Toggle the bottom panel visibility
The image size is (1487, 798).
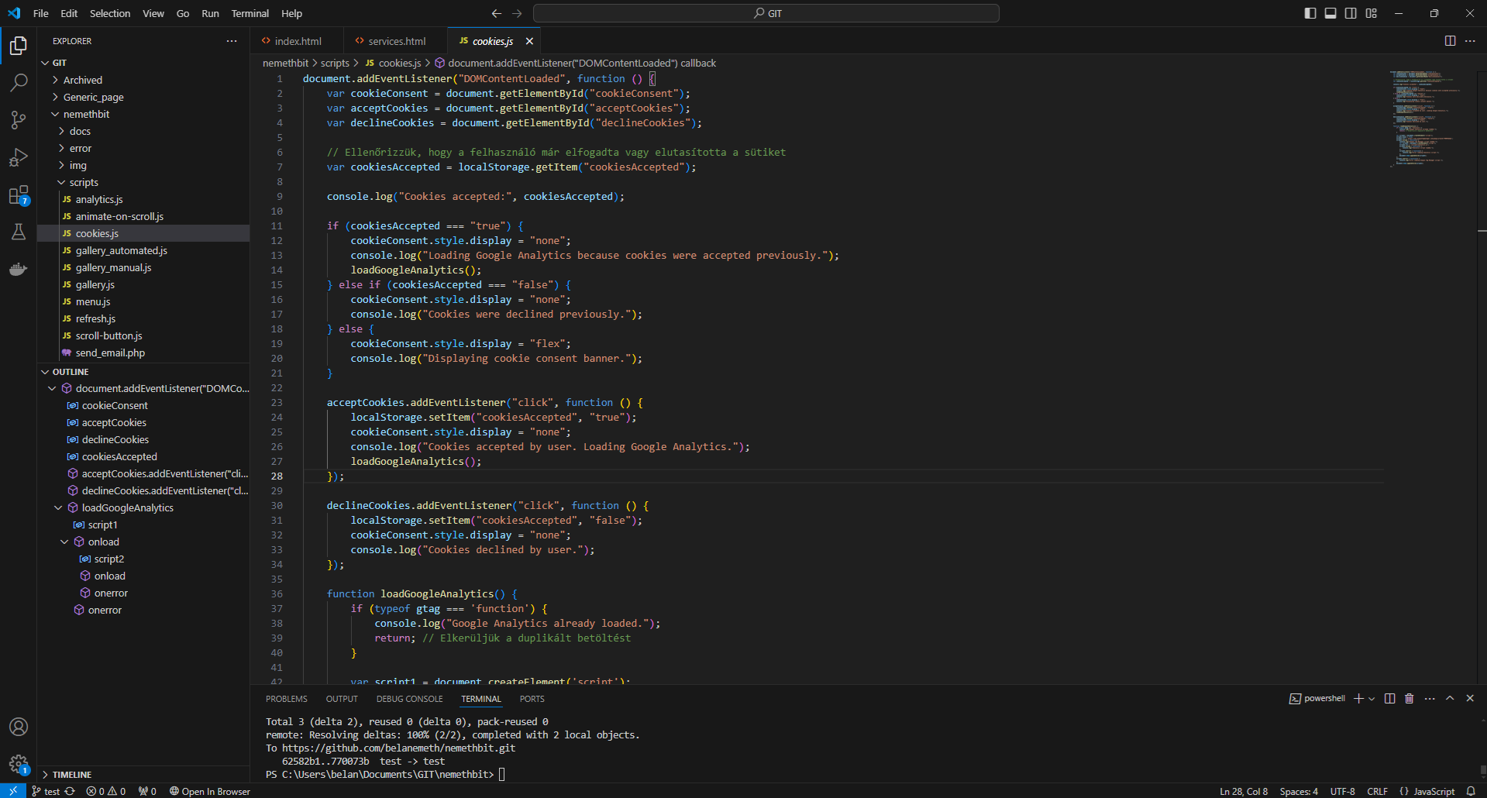point(1330,13)
